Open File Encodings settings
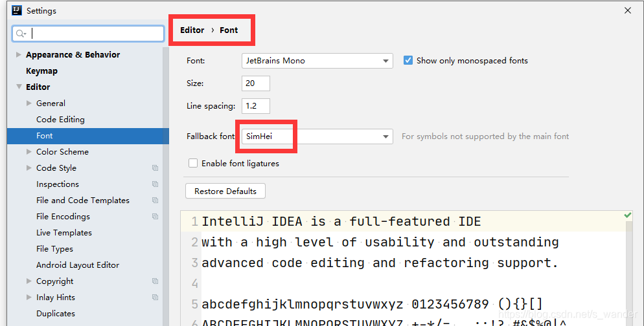 pyautogui.click(x=63, y=217)
